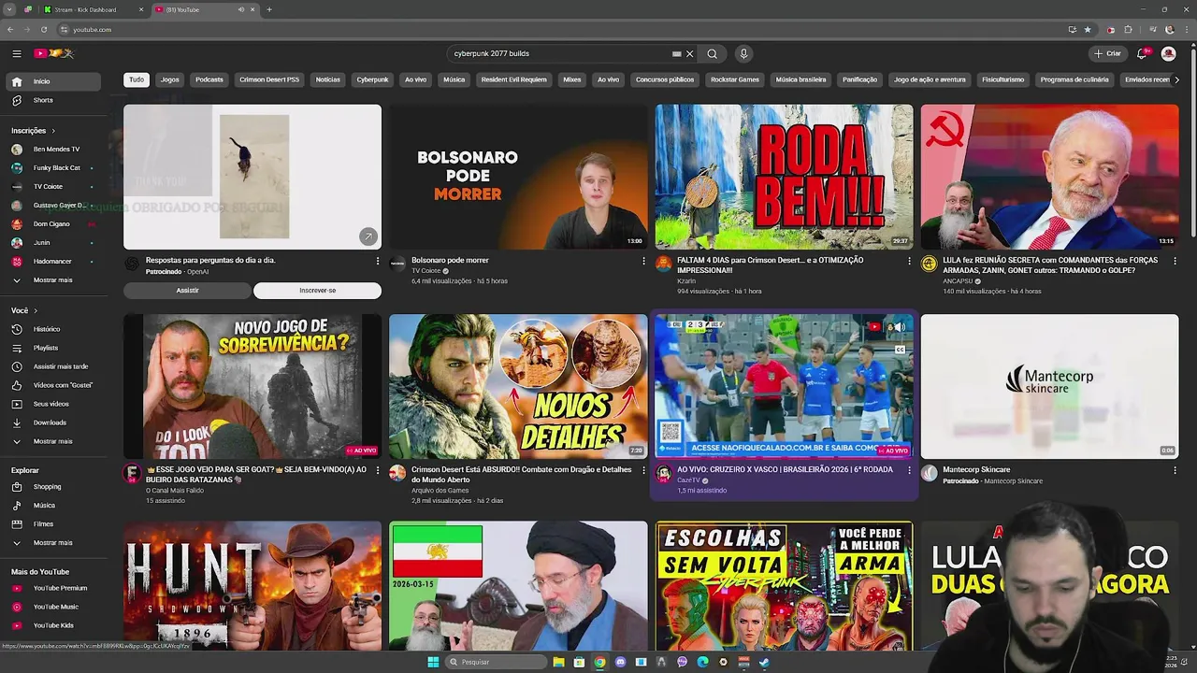The height and width of the screenshot is (673, 1197).
Task: Open options menu for Mantecorp Skincare ad
Action: 1175,470
